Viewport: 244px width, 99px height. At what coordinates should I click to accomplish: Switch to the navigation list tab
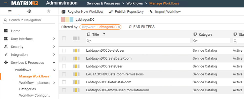click(x=10, y=11)
